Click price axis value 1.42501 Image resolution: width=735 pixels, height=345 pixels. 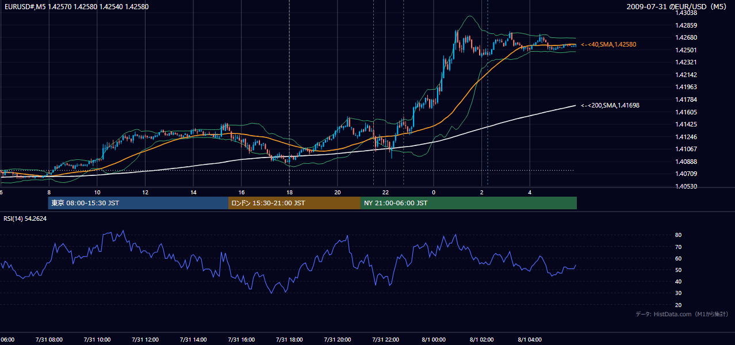[686, 50]
